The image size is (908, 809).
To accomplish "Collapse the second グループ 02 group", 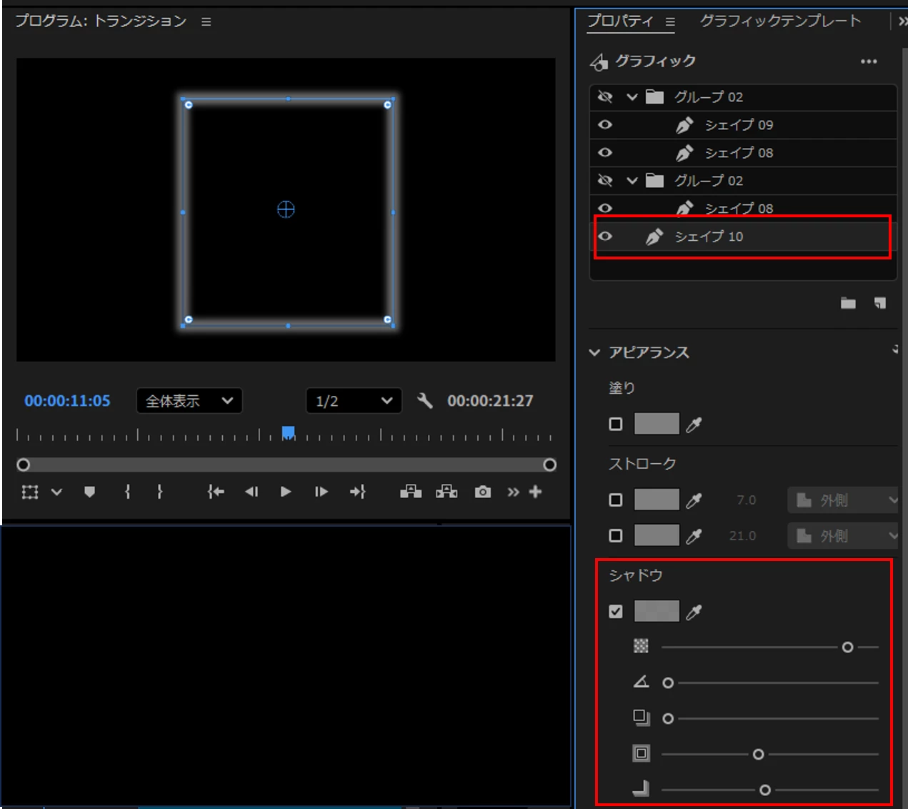I will pyautogui.click(x=632, y=180).
